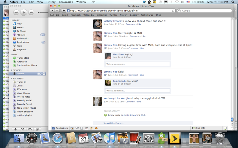
Task: Open the Window menu
Action: pos(81,2)
